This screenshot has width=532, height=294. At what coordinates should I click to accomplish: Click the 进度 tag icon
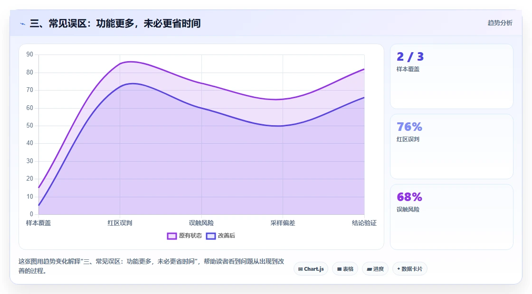pos(370,269)
